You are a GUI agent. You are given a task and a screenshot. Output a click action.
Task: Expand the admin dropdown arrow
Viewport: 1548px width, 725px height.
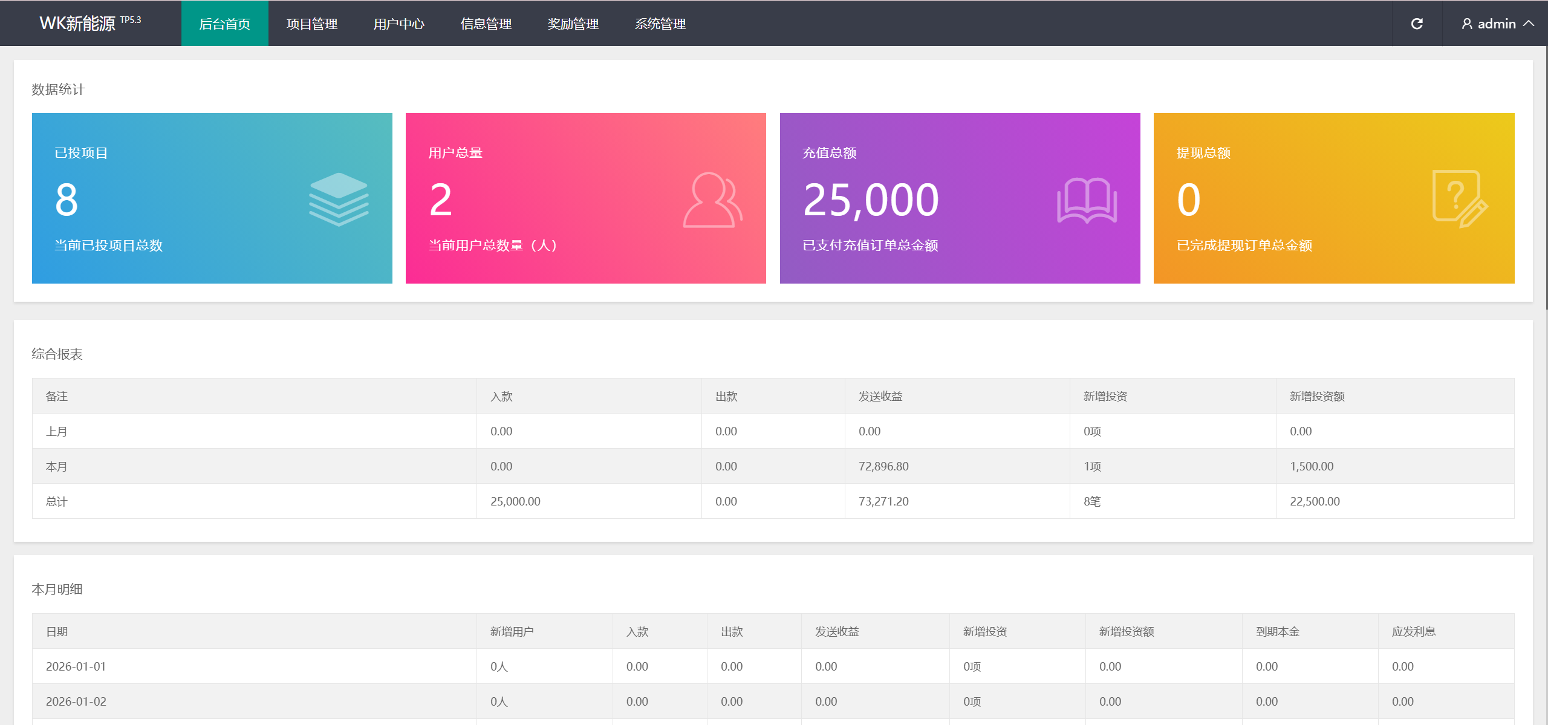point(1529,24)
